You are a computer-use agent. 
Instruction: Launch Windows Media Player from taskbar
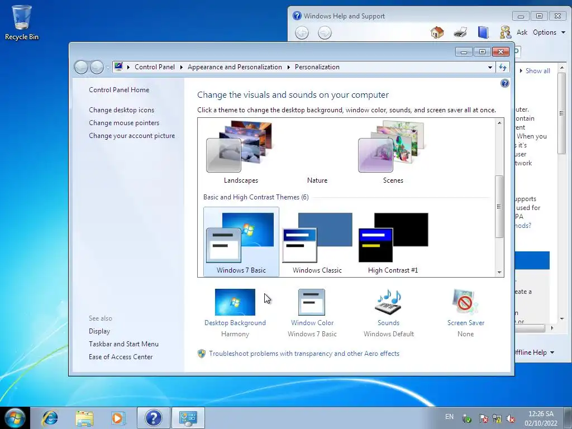[x=118, y=418]
